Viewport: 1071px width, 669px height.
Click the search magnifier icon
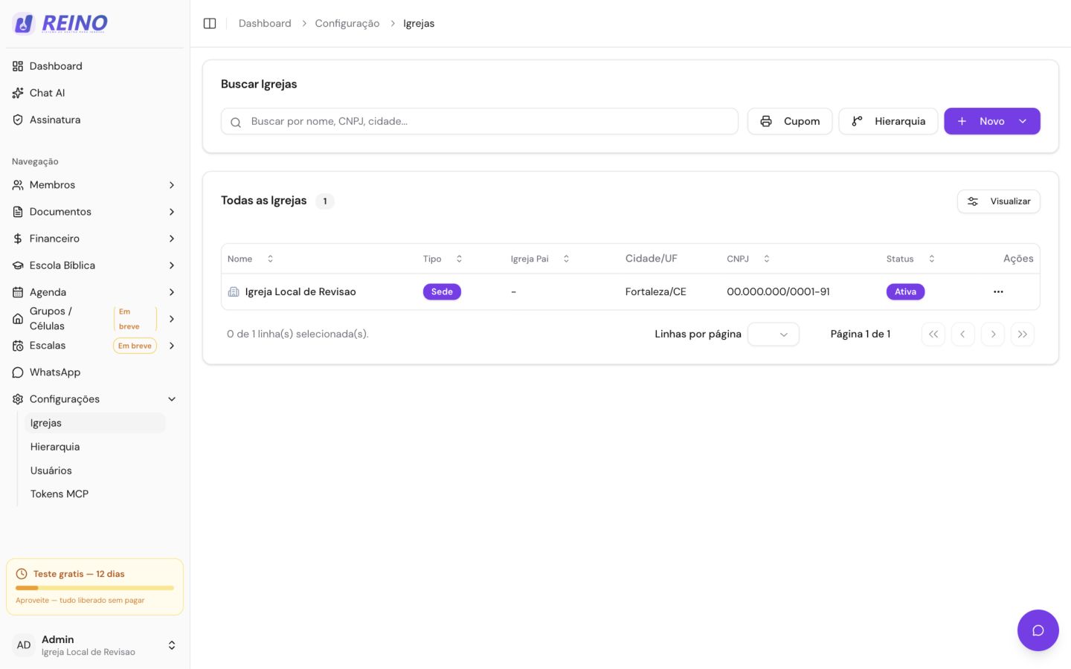coord(236,122)
